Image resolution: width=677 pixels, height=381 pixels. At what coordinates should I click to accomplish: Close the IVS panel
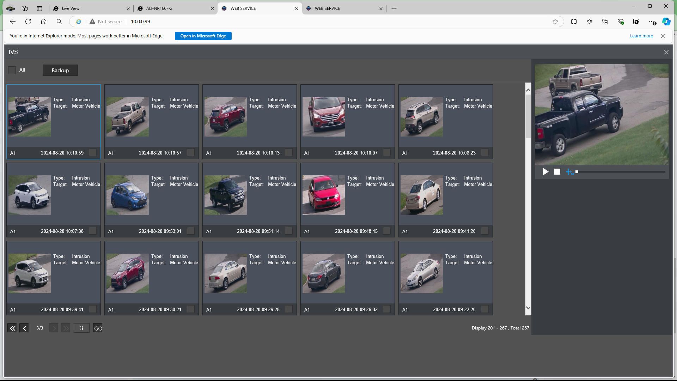pyautogui.click(x=666, y=52)
